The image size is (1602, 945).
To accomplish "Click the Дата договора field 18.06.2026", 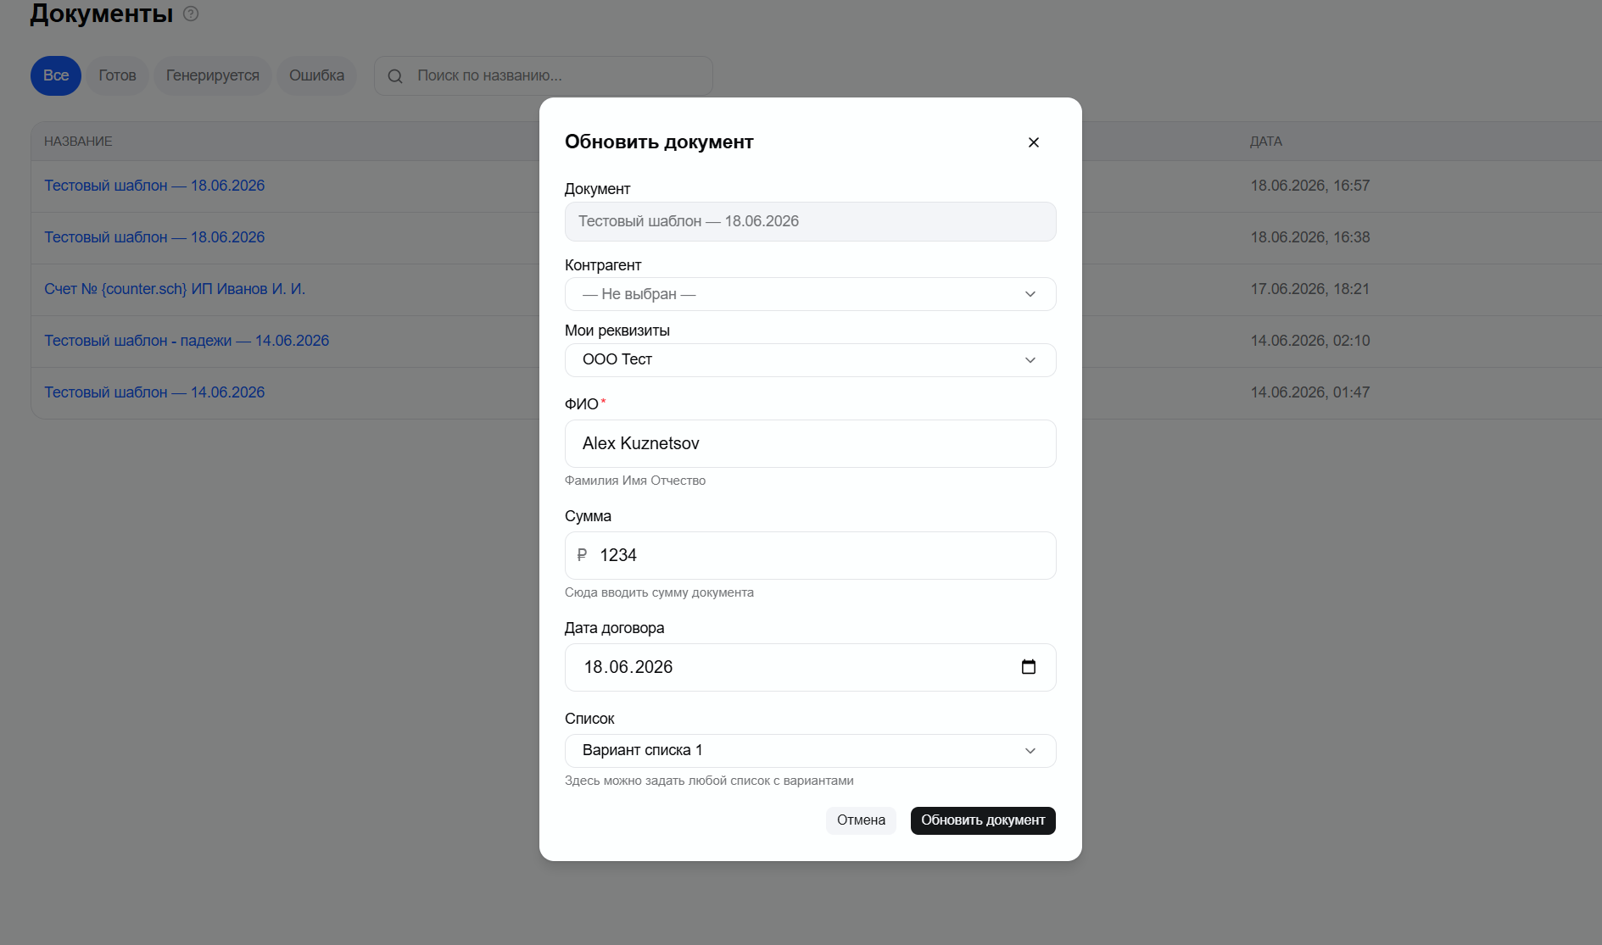I will click(810, 667).
